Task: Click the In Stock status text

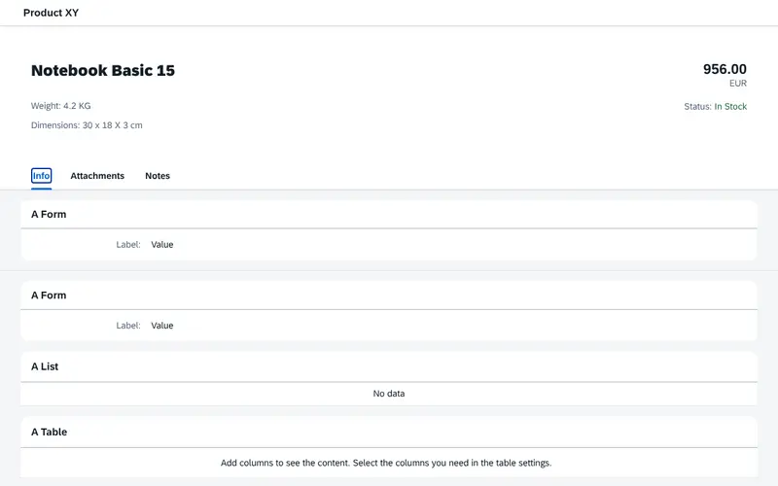Action: coord(730,106)
